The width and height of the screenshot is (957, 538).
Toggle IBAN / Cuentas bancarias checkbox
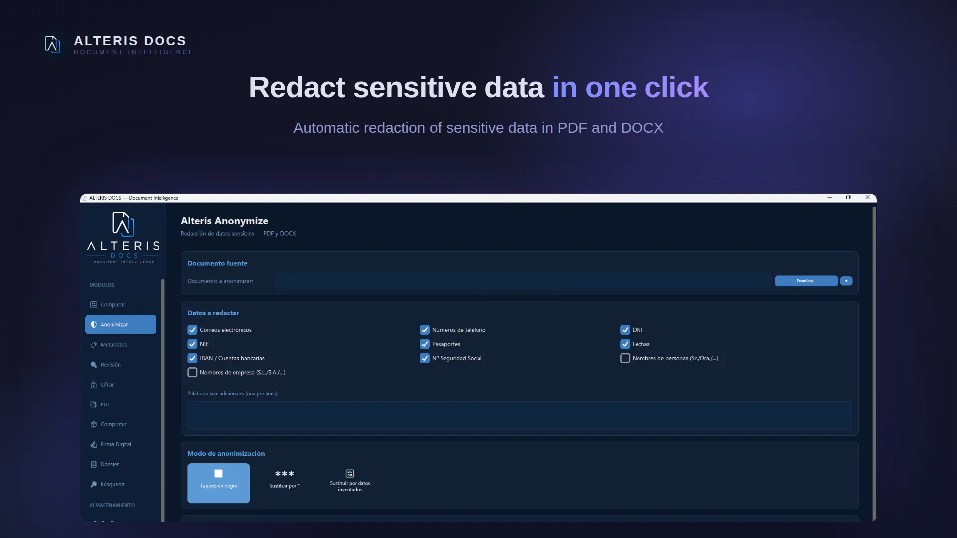click(192, 358)
